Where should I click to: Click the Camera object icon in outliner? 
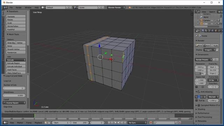pos(202,20)
